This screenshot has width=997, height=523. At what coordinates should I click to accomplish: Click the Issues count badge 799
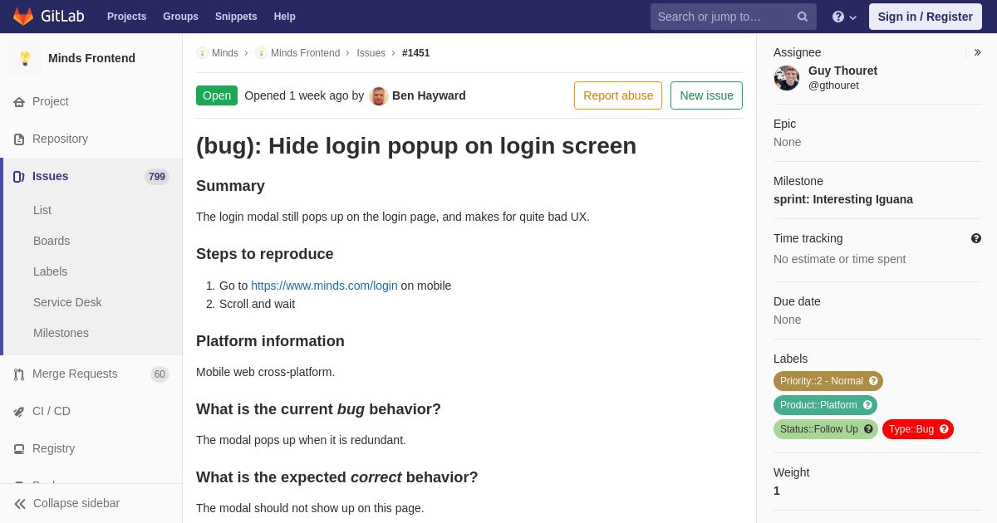click(x=157, y=177)
